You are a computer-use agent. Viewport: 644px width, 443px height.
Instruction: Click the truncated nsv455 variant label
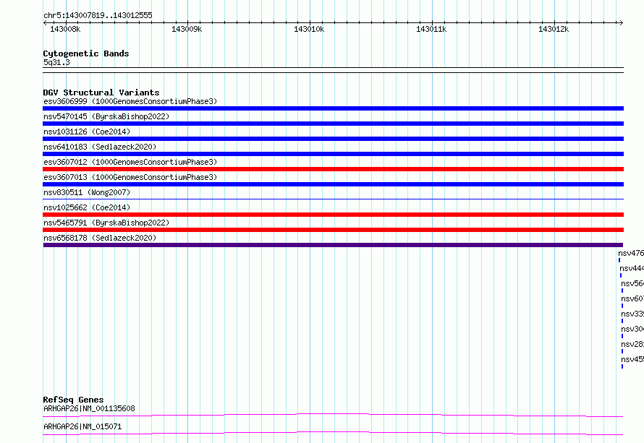632,360
